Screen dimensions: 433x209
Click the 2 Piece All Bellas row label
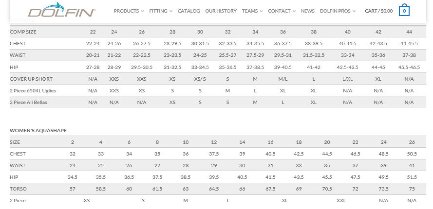[x=28, y=102]
